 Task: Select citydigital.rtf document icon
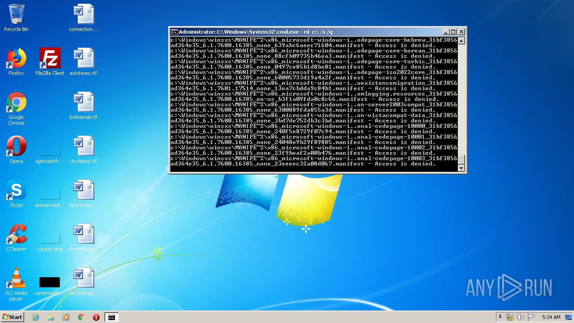point(83,150)
